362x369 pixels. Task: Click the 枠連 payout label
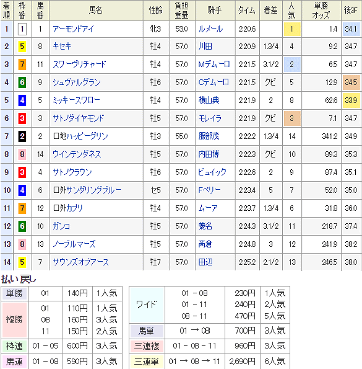point(14,346)
